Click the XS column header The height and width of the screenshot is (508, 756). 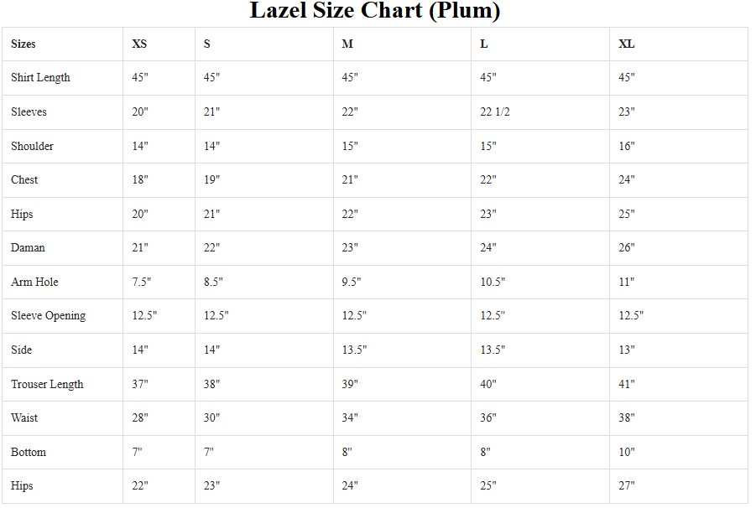coord(139,44)
